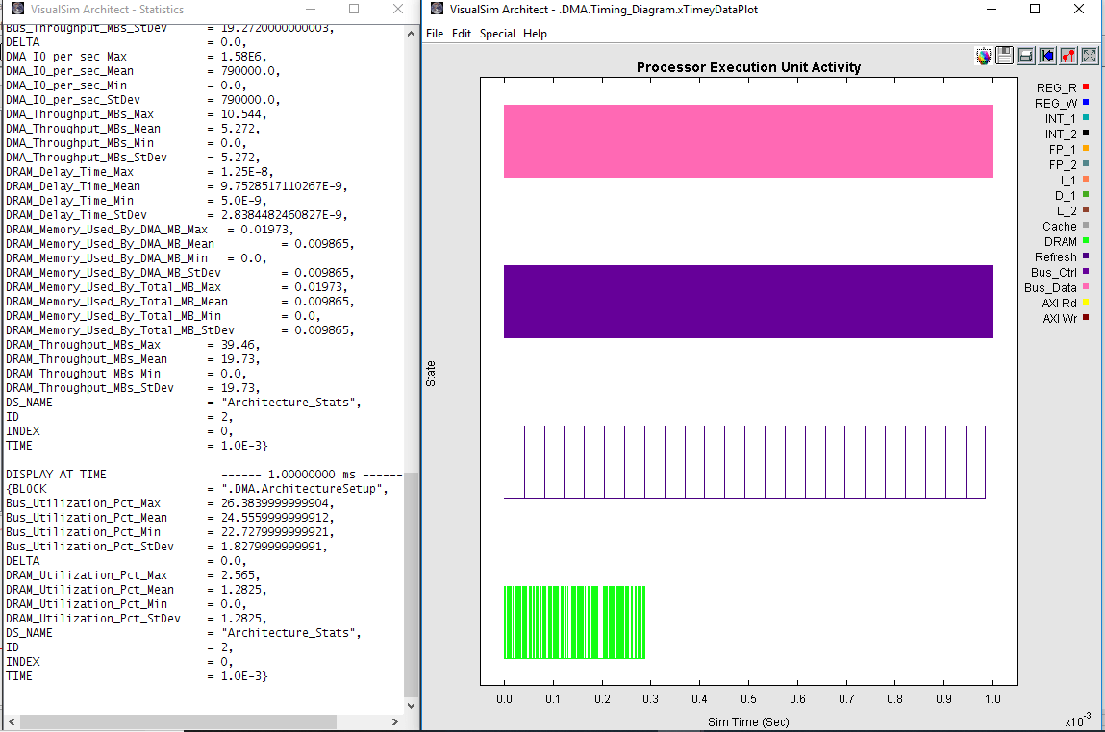Click the green DRAM legend swatch

click(x=1085, y=241)
